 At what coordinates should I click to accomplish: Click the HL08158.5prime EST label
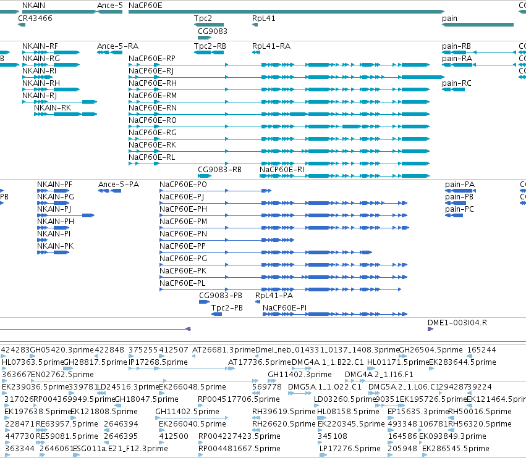[x=348, y=412]
